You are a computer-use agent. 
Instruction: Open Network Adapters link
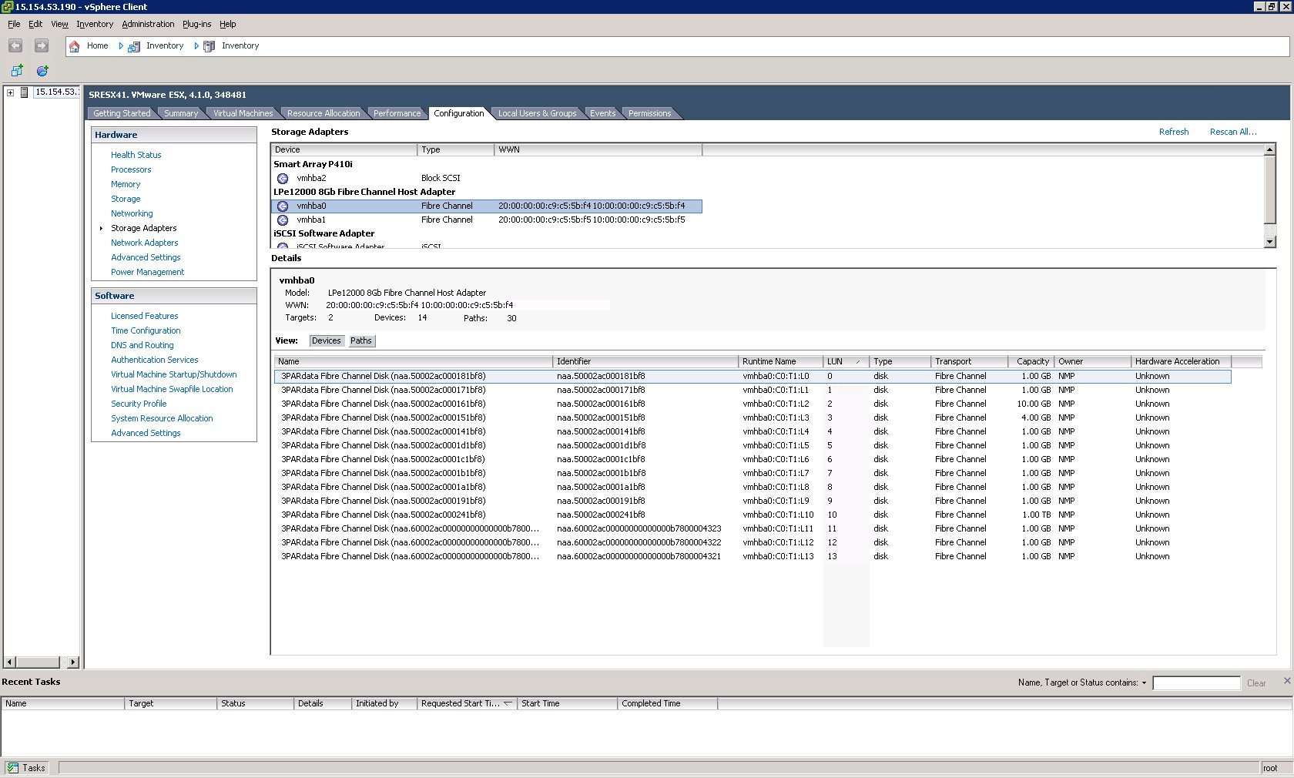(144, 243)
